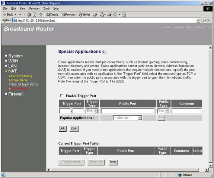Image resolution: width=214 pixels, height=178 pixels.
Task: Click the Mail toolbar icon
Action: [x=102, y=15]
